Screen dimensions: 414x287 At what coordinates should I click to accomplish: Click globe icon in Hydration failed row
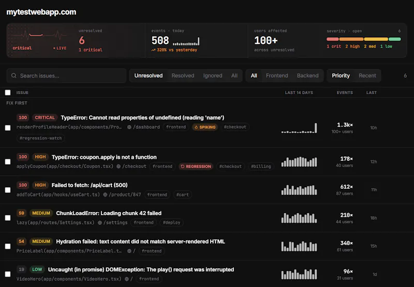click(129, 251)
